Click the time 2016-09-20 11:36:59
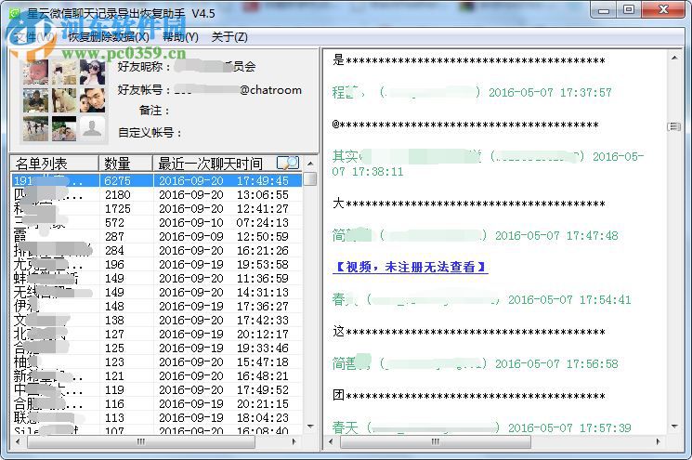Viewport: 692px width, 460px height. [224, 279]
